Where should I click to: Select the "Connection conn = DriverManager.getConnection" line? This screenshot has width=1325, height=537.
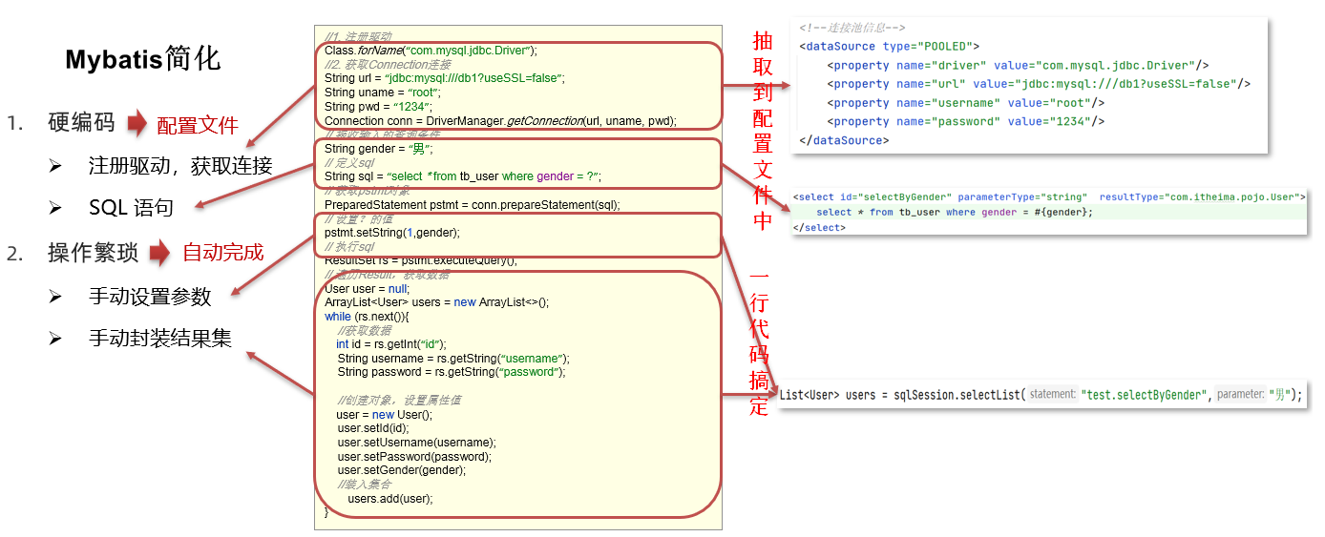coord(500,121)
